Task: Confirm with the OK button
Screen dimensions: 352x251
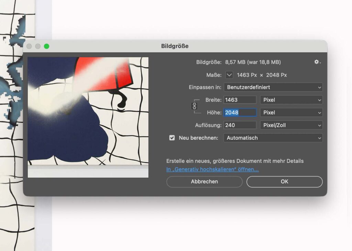Action: tap(284, 182)
